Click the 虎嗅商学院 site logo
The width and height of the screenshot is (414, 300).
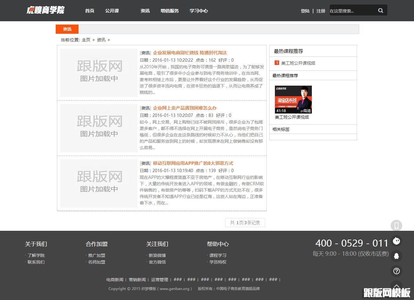(45, 10)
